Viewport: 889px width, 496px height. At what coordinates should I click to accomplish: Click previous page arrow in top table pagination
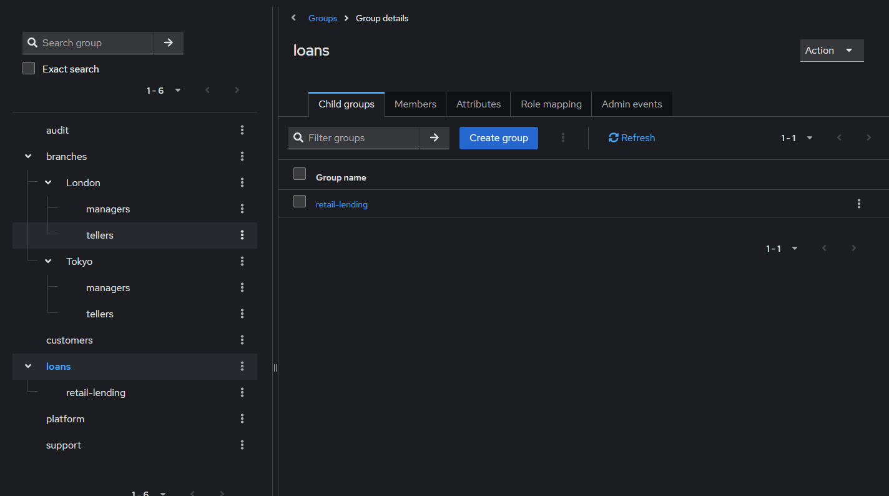(x=839, y=137)
